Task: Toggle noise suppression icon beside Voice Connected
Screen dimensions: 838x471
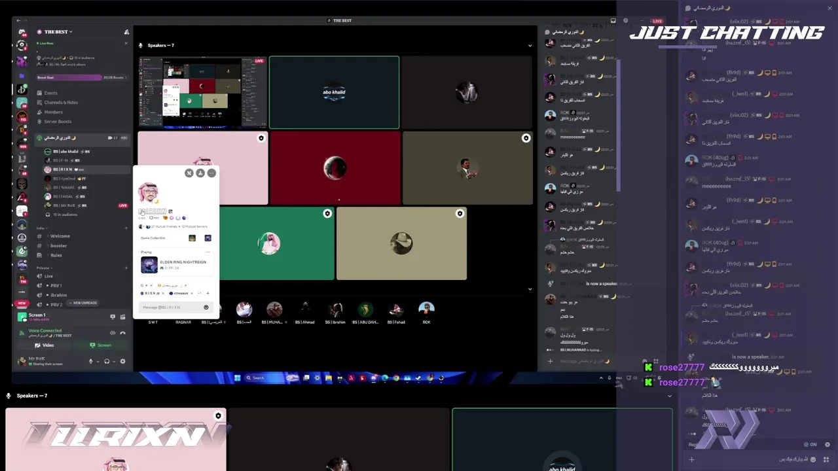Action: tap(113, 333)
